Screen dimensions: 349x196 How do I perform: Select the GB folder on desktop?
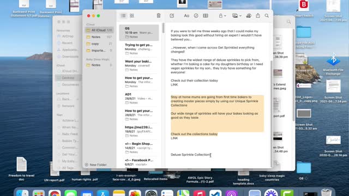click(304, 170)
